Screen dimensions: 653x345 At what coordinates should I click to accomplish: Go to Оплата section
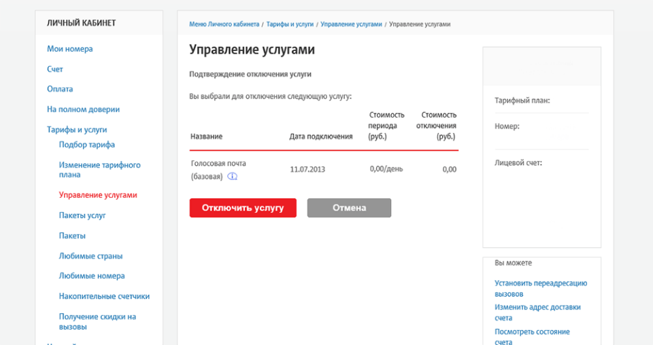pyautogui.click(x=60, y=89)
